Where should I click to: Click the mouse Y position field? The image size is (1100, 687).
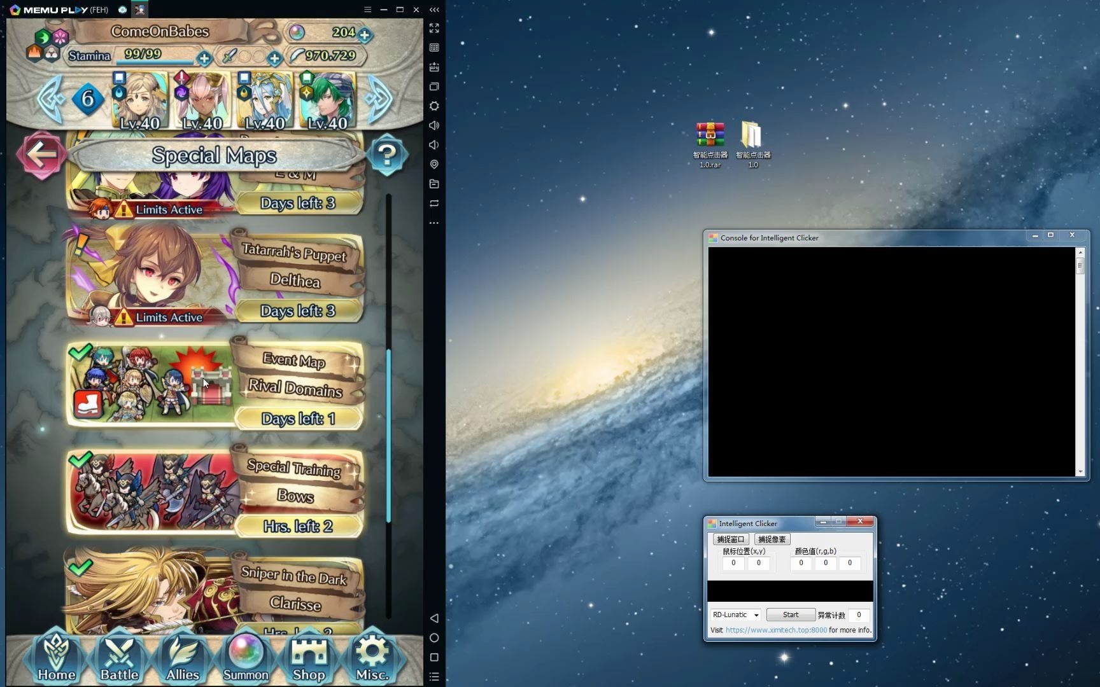click(x=758, y=563)
